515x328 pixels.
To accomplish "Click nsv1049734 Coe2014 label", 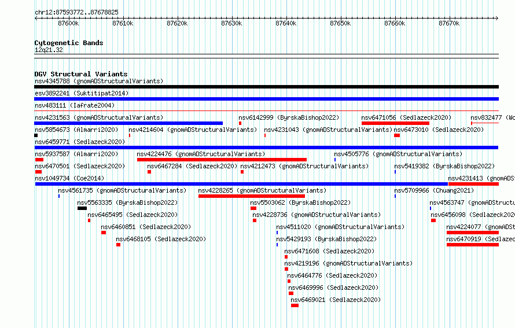I will 69,178.
